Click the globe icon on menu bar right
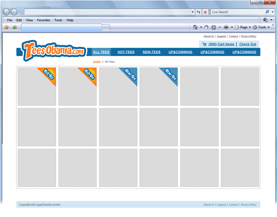Viewport: 277px width, 217px height. (265, 20)
